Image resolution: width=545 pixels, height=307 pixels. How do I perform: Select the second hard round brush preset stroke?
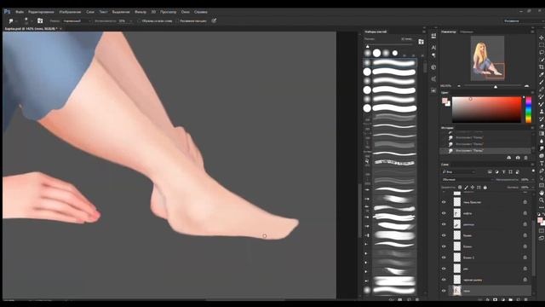point(394,90)
